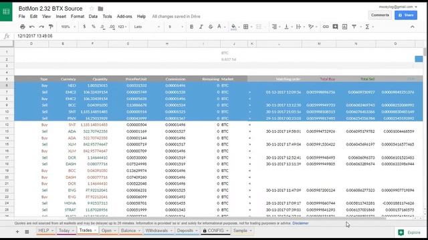Switch to the HELP sheet tab
Image resolution: width=428 pixels, height=240 pixels.
[43, 231]
